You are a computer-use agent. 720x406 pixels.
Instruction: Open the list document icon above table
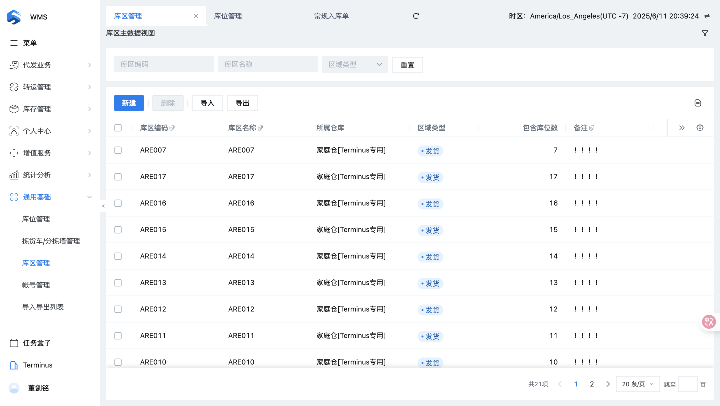click(698, 103)
